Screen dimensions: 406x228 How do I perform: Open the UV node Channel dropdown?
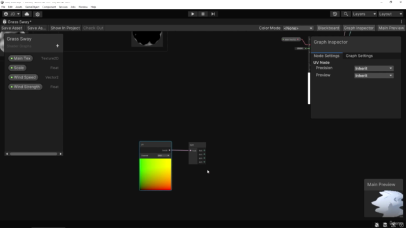tap(164, 156)
